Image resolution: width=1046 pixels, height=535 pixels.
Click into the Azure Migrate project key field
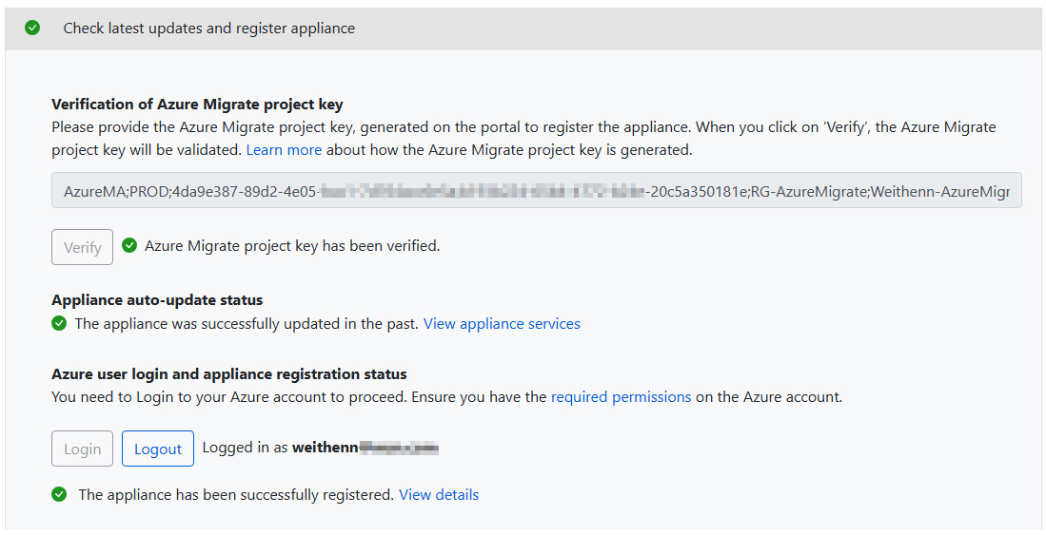click(x=537, y=191)
